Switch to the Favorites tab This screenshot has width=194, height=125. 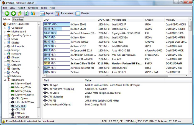[x=18, y=20]
